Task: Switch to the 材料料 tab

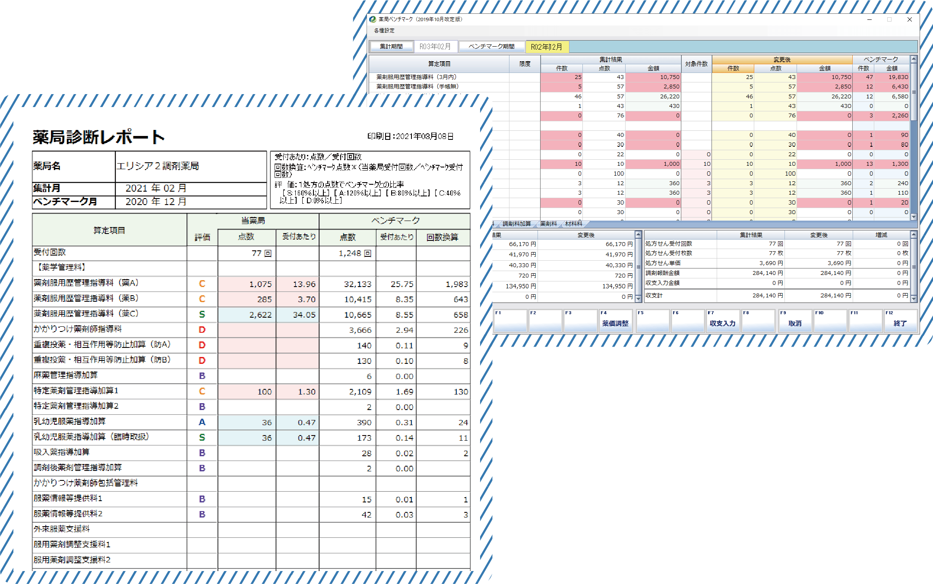Action: pos(573,224)
